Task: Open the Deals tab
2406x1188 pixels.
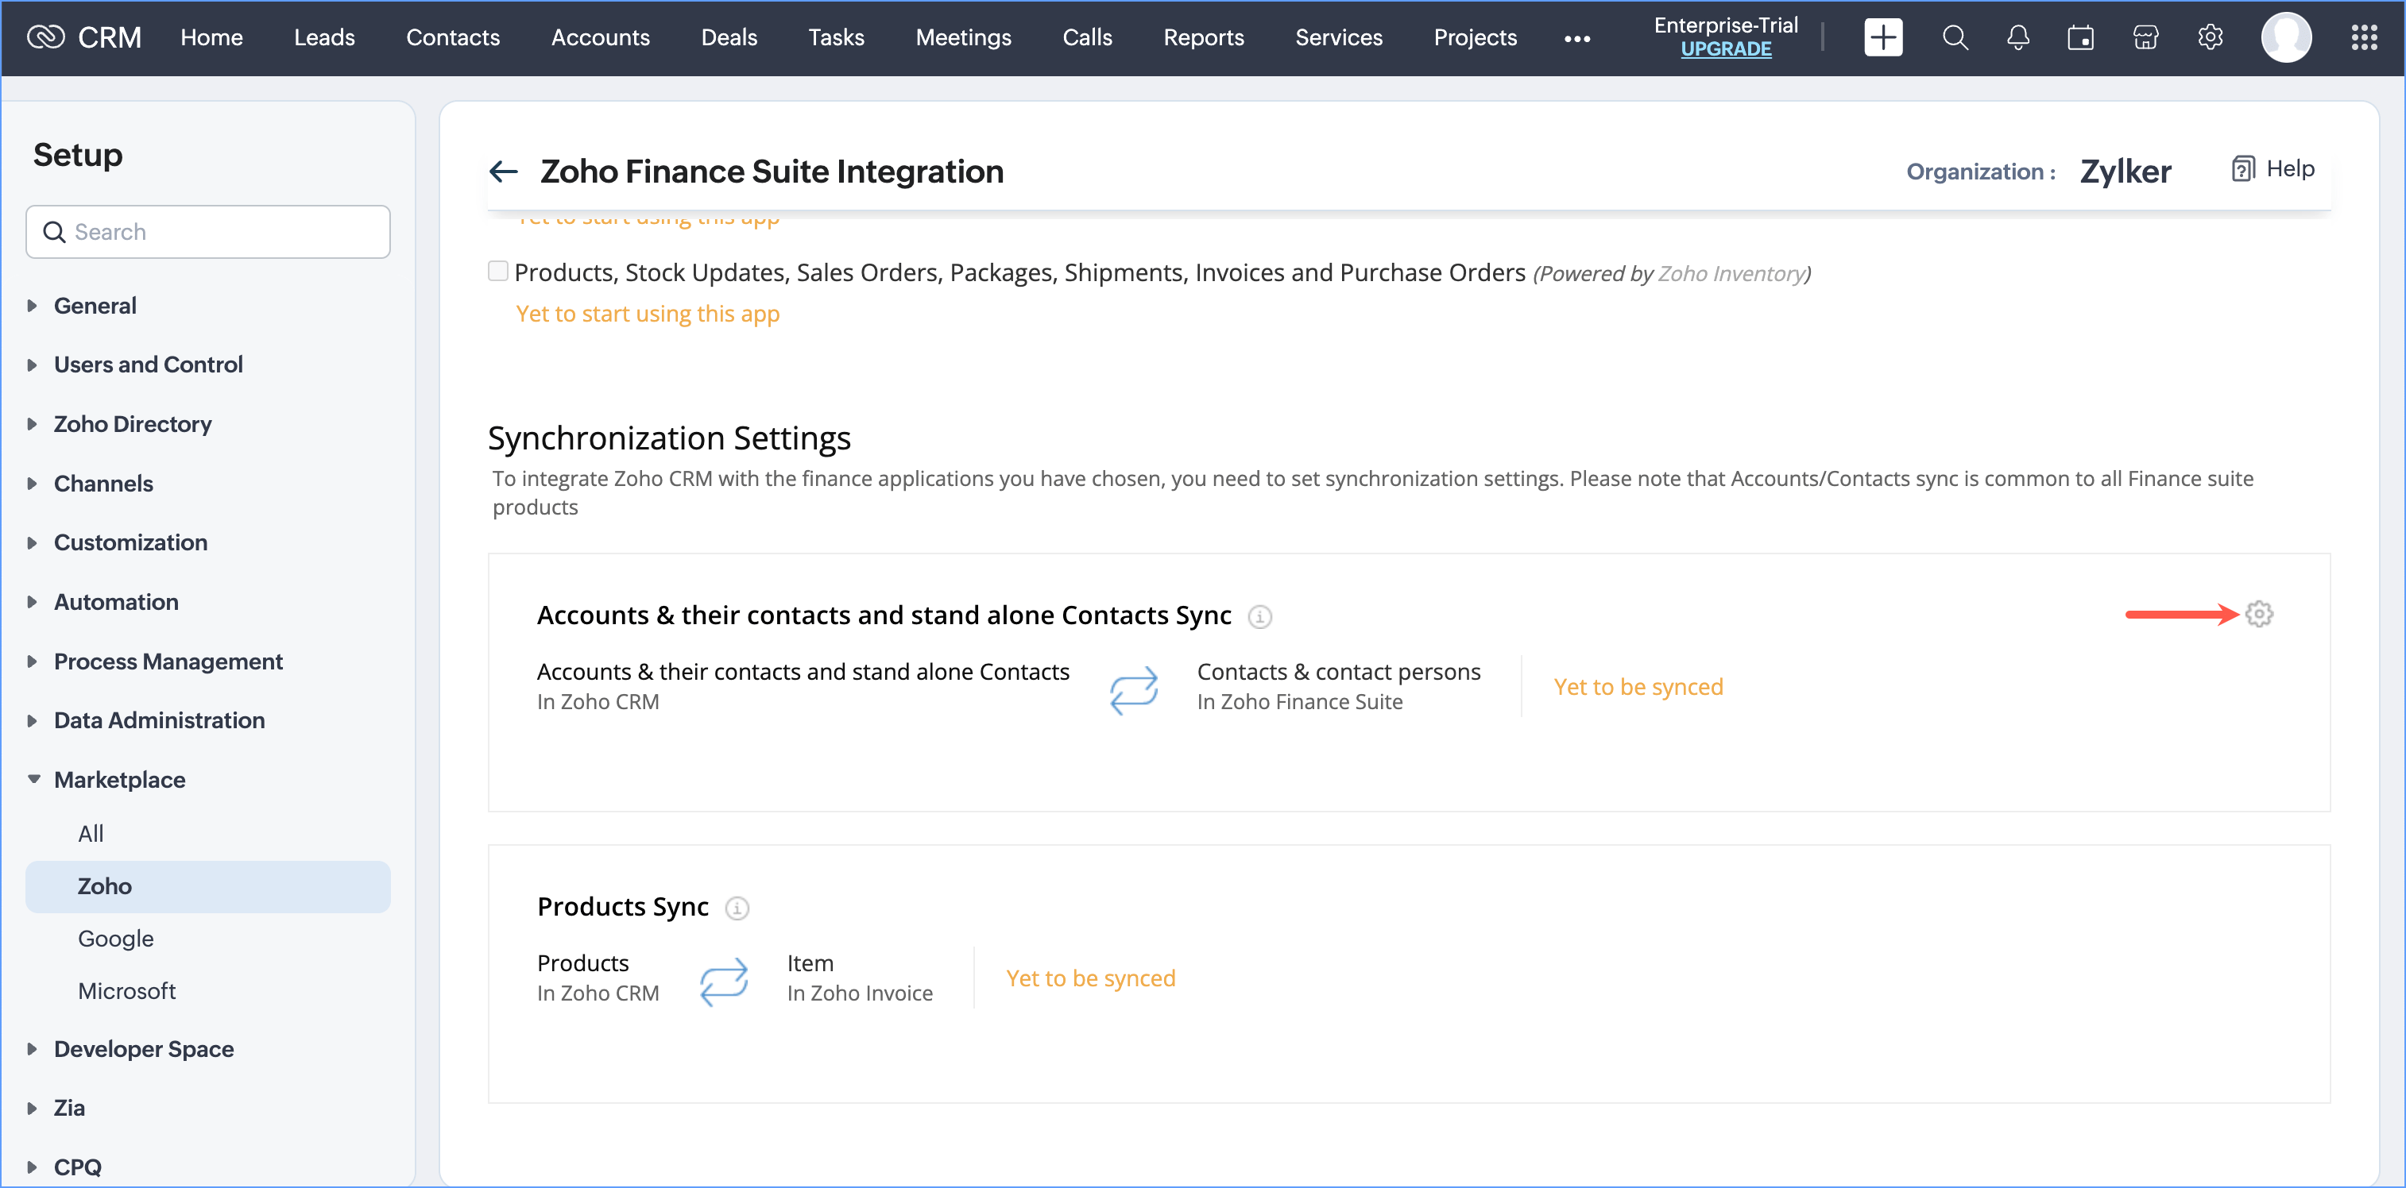Action: [x=729, y=37]
